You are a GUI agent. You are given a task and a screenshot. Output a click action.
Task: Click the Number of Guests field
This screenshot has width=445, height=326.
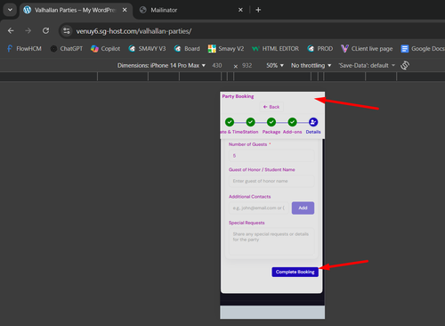coord(271,156)
